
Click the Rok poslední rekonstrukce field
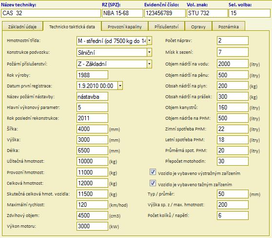pos(92,118)
